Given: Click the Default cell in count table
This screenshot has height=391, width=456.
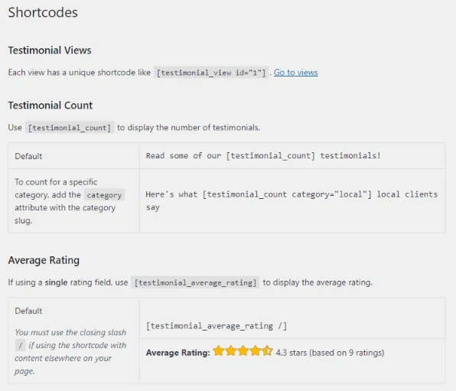Looking at the screenshot, I should [73, 156].
